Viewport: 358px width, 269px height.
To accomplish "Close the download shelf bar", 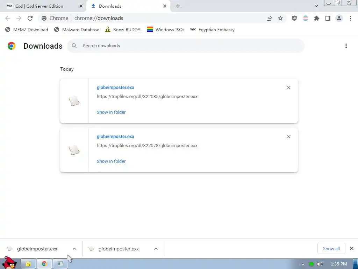I will [352, 248].
